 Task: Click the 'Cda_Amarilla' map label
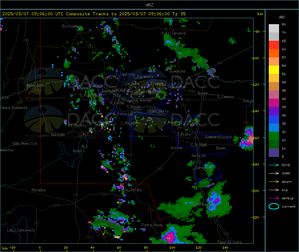(25, 143)
